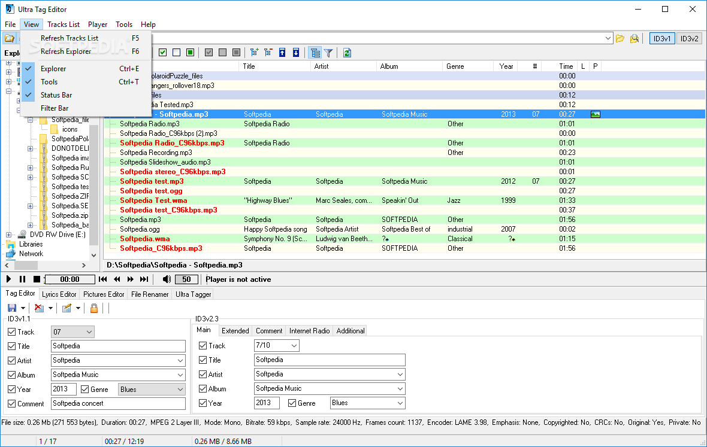Screen dimensions: 707x447
Task: Open the ID3v1.1 Artist dropdown
Action: 180,361
